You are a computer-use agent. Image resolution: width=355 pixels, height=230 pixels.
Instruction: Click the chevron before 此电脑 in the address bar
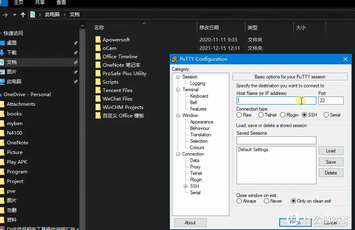tap(40, 14)
